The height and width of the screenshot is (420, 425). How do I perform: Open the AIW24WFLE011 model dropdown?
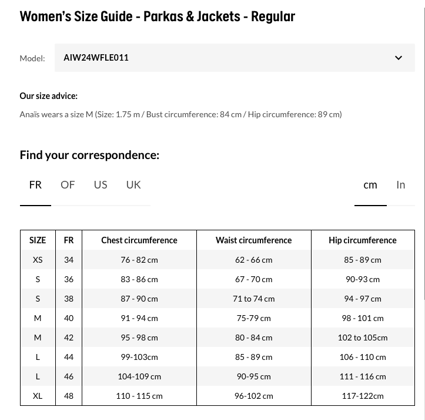235,58
